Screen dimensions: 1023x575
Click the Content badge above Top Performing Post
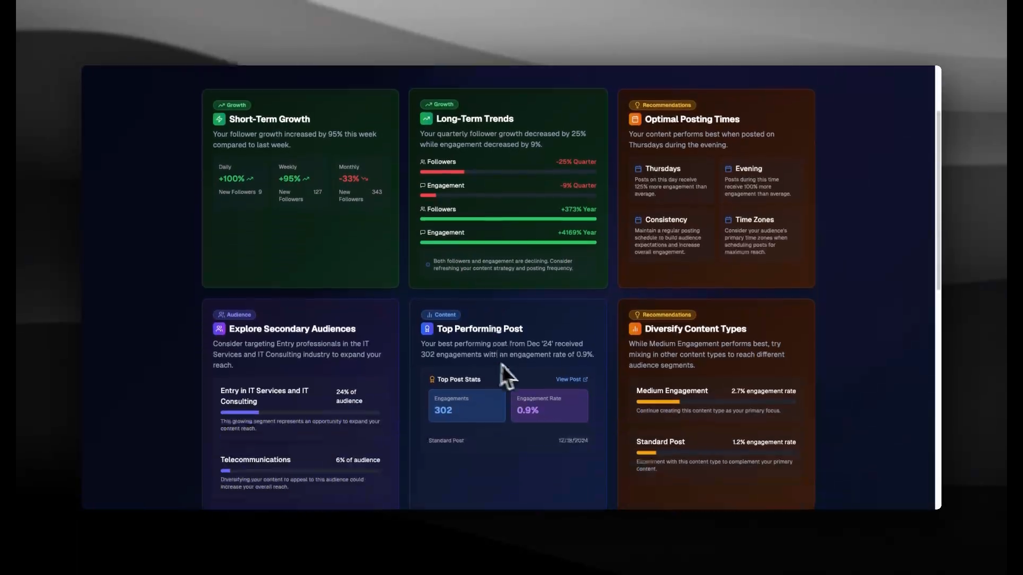(x=441, y=315)
